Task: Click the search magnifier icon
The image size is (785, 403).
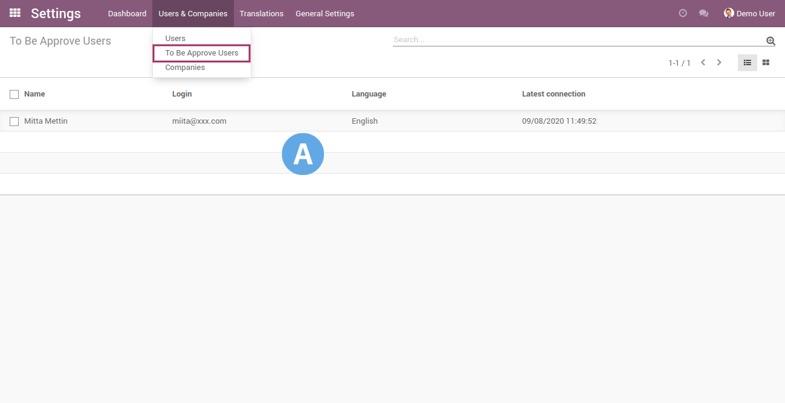Action: click(770, 40)
